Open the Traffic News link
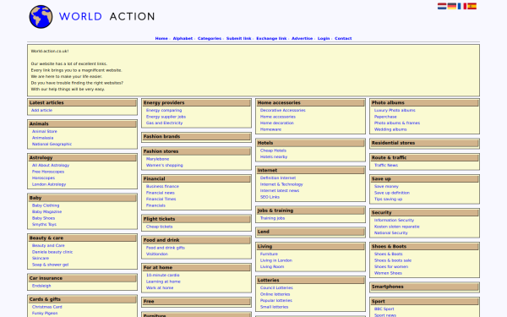The width and height of the screenshot is (507, 317). [386, 165]
